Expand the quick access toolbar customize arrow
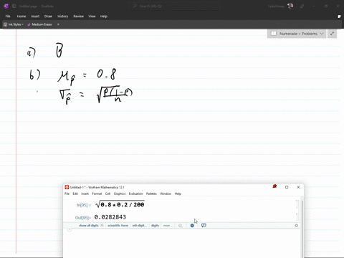This screenshot has width=344, height=258. (x=58, y=24)
